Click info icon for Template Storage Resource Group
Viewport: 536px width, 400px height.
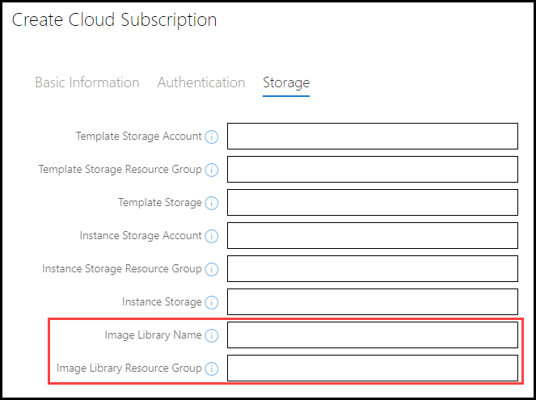(x=212, y=170)
